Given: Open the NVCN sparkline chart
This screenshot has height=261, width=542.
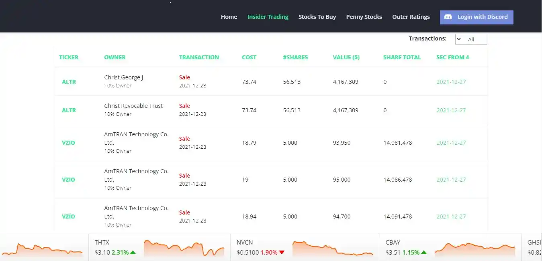Looking at the screenshot, I should tap(333, 248).
